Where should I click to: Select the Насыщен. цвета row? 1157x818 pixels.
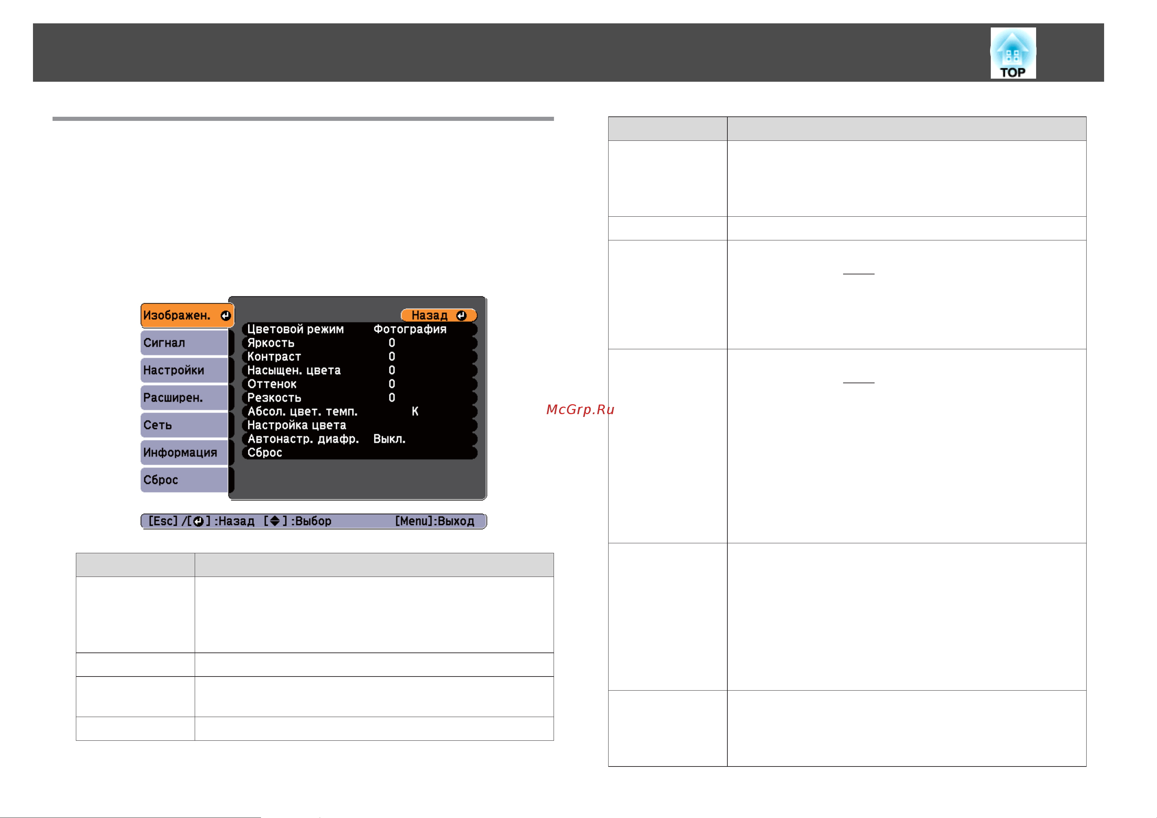tap(359, 371)
